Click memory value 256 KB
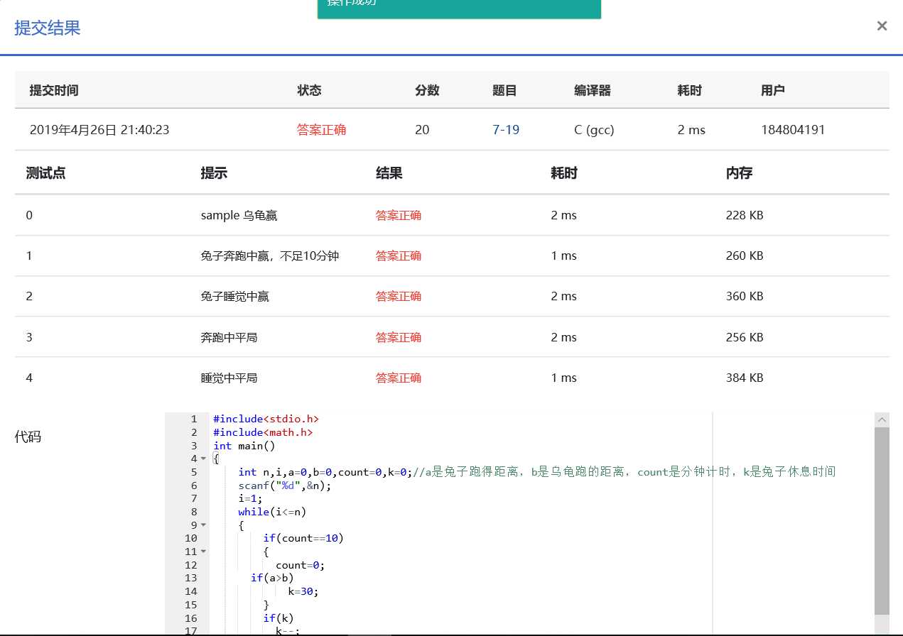Image resolution: width=903 pixels, height=636 pixels. coord(745,337)
